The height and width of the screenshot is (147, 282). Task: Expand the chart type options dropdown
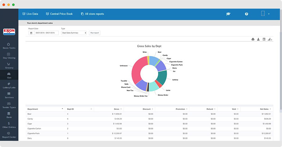coord(270,39)
